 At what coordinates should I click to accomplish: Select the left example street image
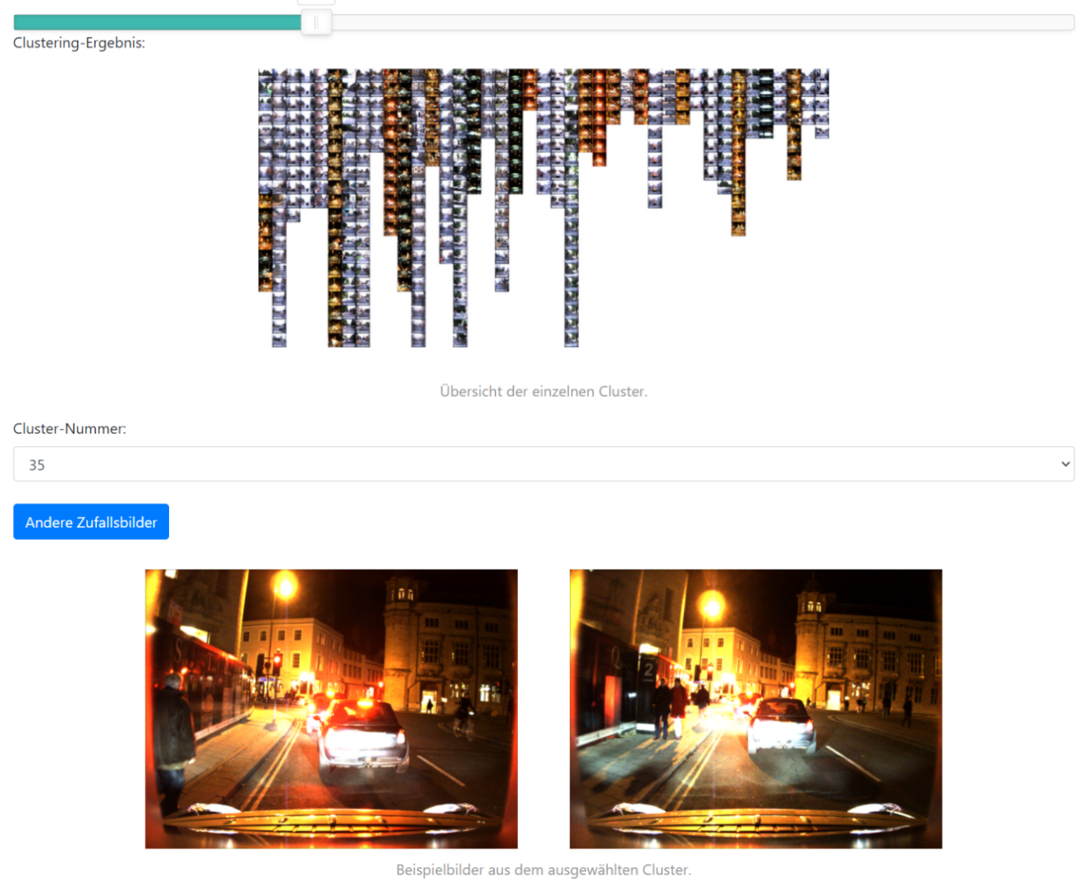pos(331,708)
